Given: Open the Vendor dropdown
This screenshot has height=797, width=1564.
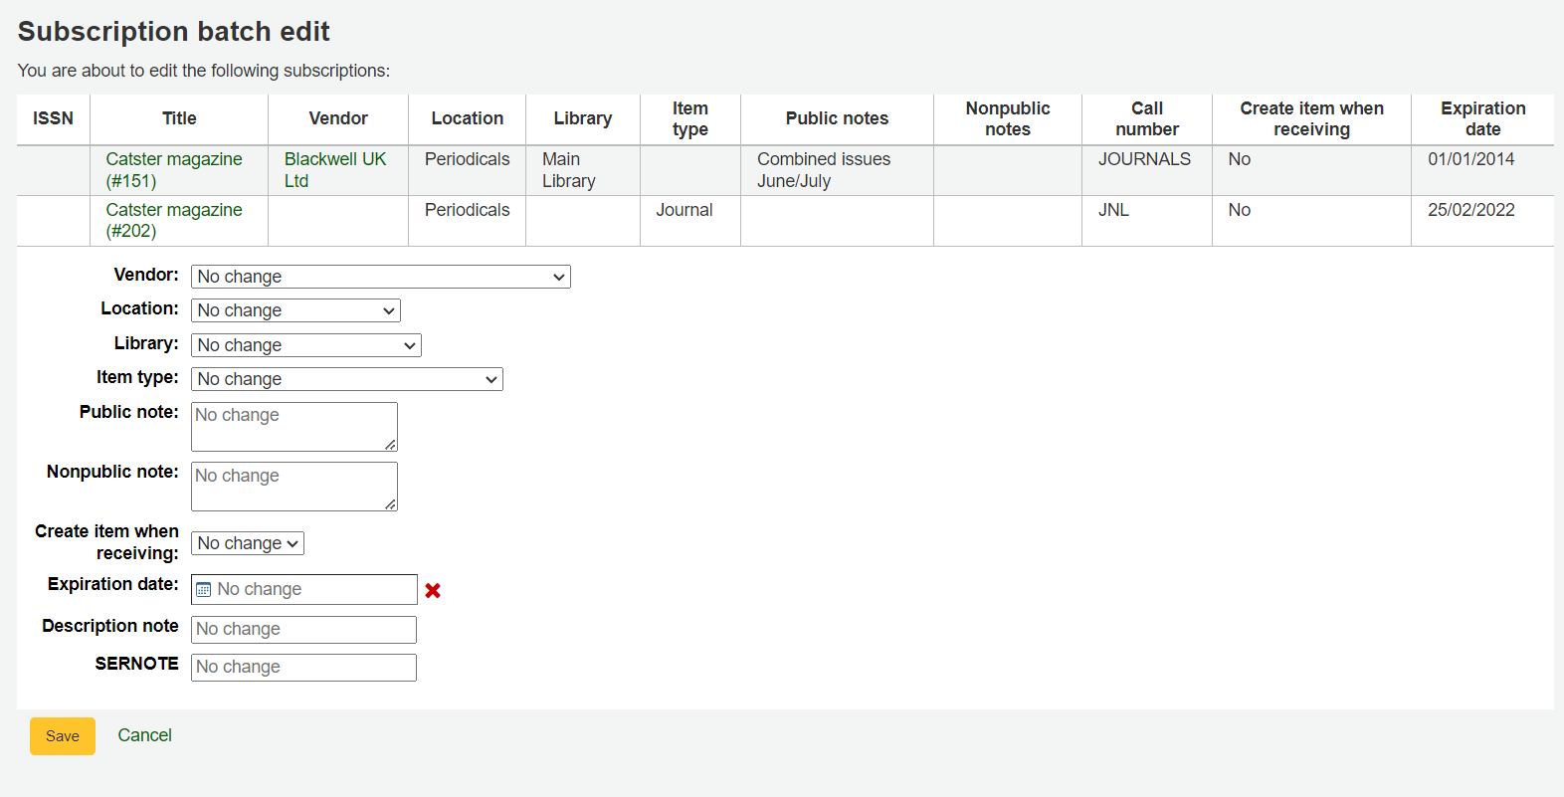Looking at the screenshot, I should (x=380, y=277).
